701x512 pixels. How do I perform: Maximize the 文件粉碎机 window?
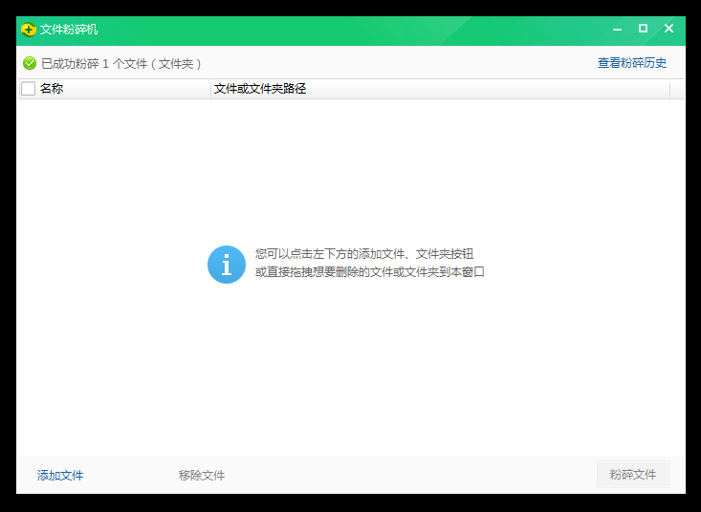(x=643, y=30)
